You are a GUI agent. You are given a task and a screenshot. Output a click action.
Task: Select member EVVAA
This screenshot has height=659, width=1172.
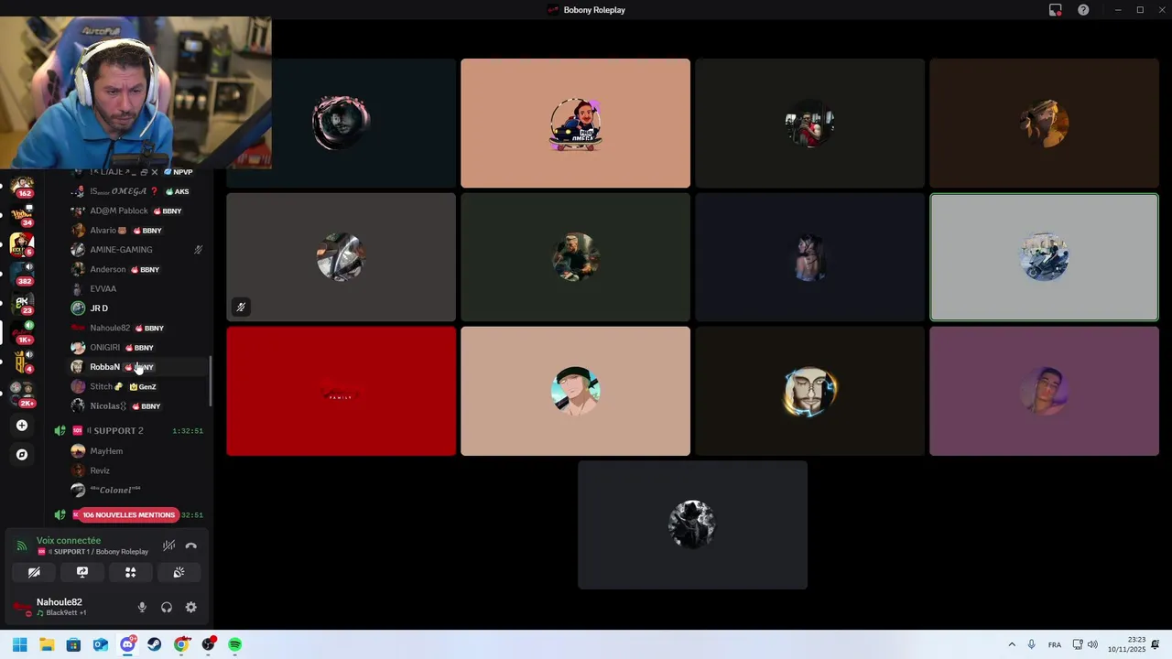click(136, 288)
